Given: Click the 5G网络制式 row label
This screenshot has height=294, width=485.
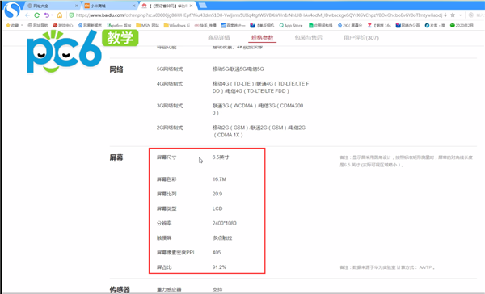Looking at the screenshot, I should pyautogui.click(x=170, y=69).
